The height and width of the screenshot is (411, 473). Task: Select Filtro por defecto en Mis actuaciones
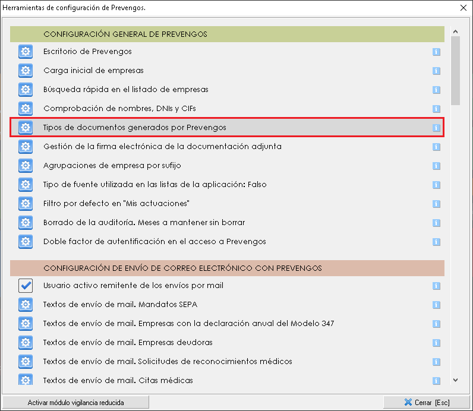116,204
